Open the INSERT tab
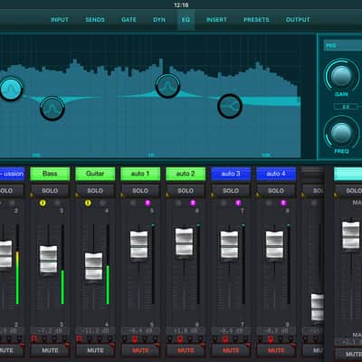The width and height of the screenshot is (362, 362). click(x=216, y=20)
